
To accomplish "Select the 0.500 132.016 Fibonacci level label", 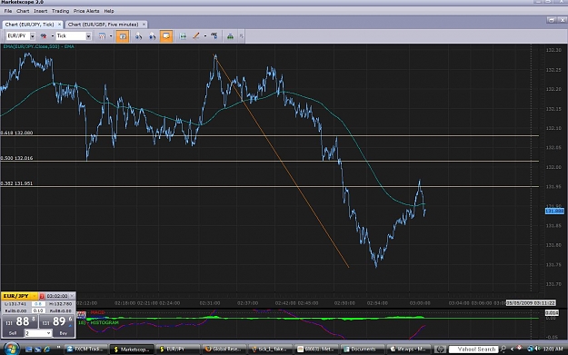I will [x=16, y=158].
